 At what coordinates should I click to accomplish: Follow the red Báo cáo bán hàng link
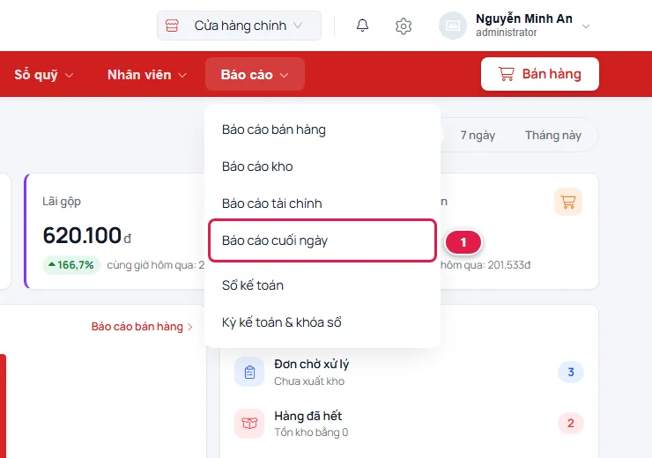tap(142, 327)
